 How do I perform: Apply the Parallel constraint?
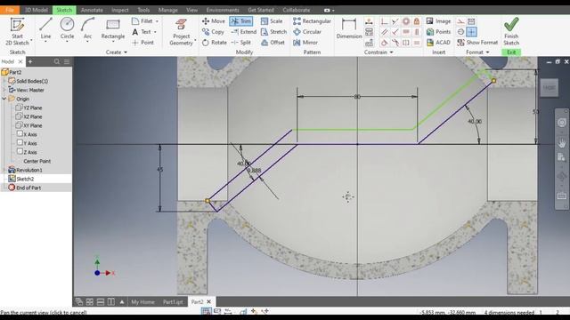pos(384,32)
